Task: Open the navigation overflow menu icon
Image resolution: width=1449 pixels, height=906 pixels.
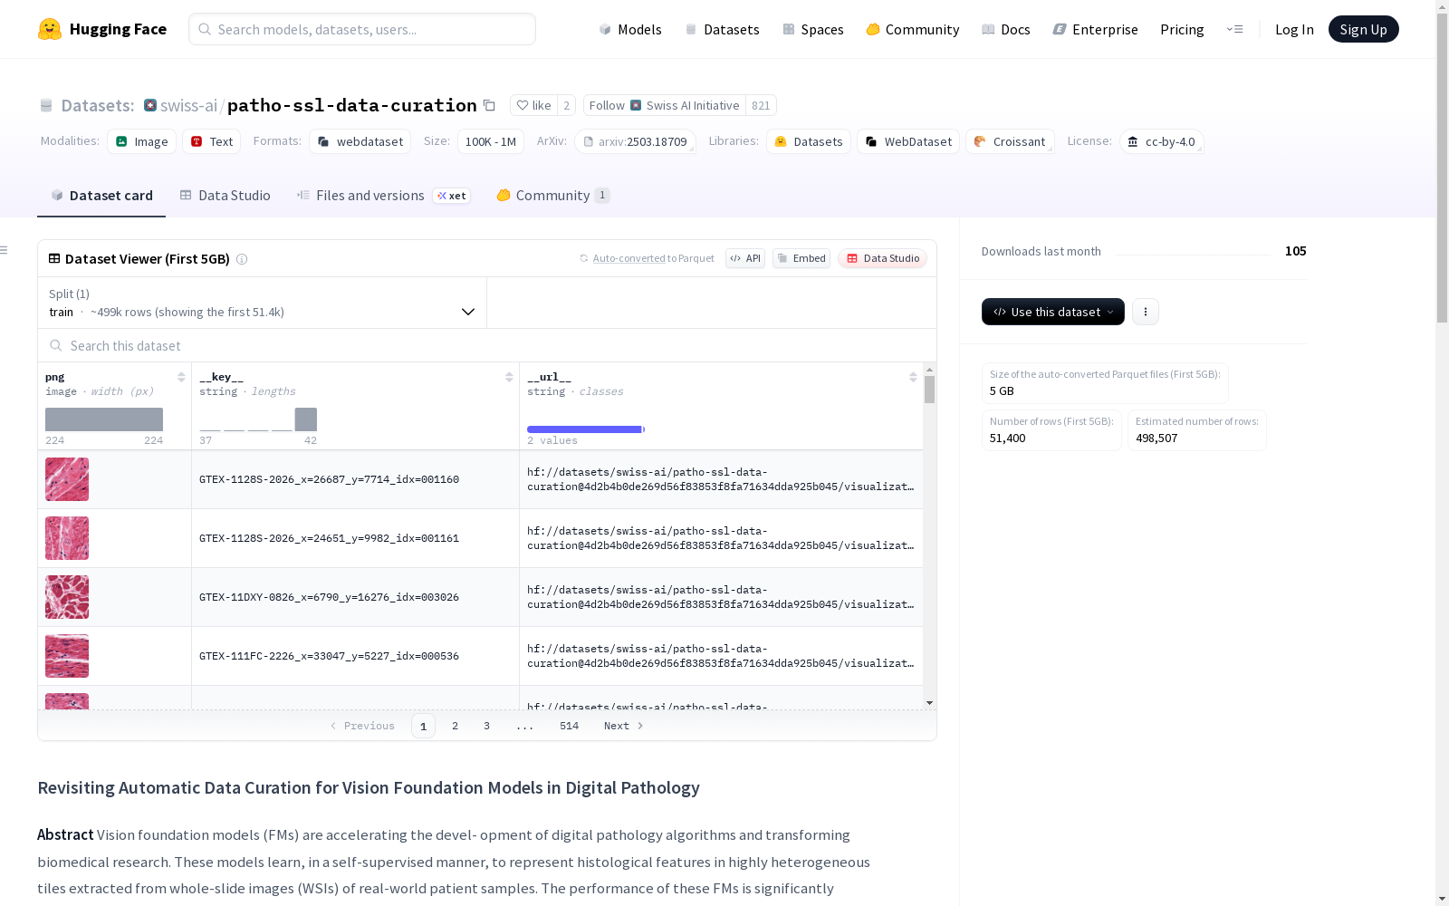Action: pos(1234,29)
